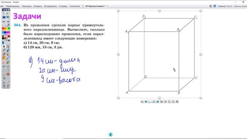The image size is (247, 139).
Task: Select the Highlighter tool
Action: tap(8, 50)
